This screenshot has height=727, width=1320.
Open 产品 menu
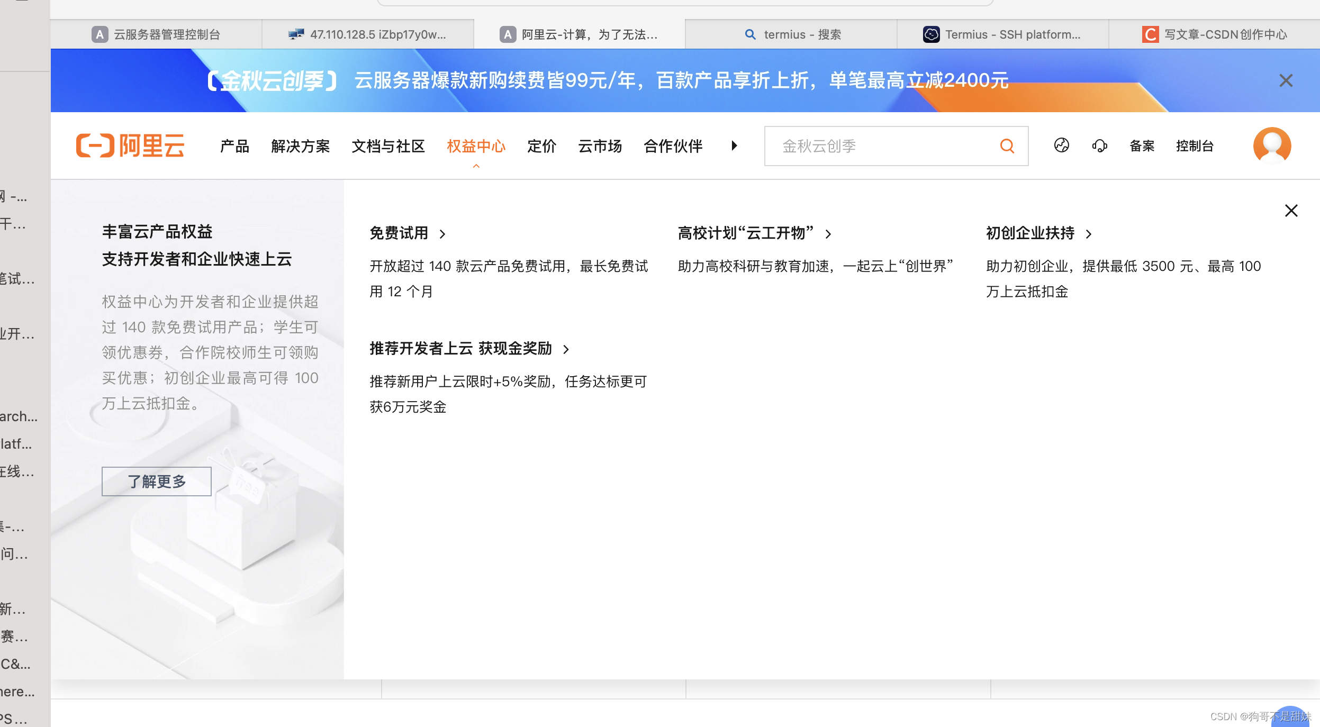point(234,146)
